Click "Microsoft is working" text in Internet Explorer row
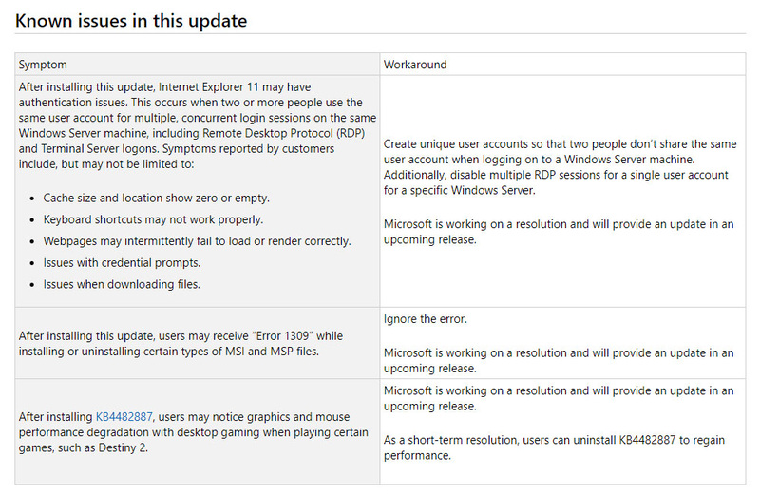The image size is (760, 494). pyautogui.click(x=559, y=232)
